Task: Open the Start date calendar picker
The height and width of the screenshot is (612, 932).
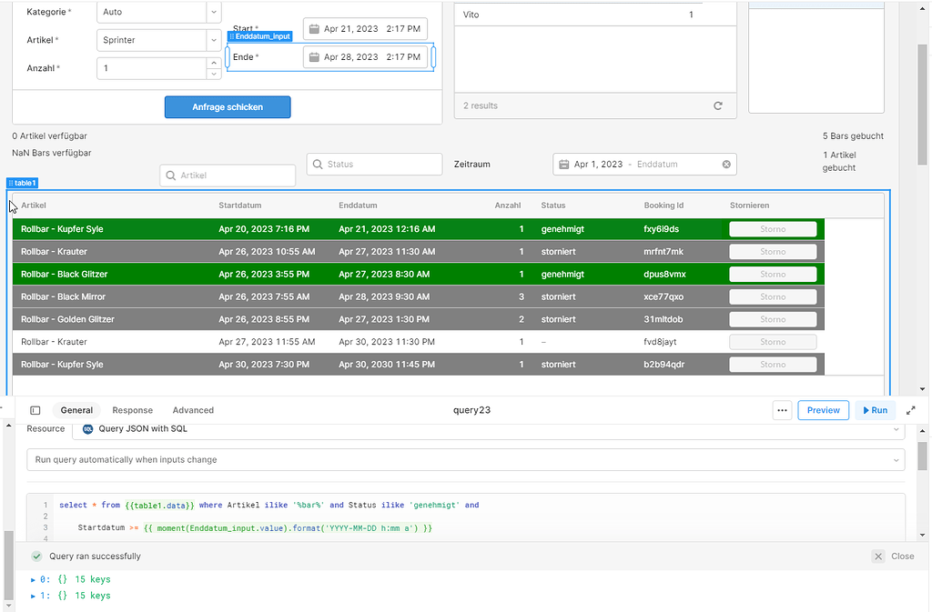Action: (x=313, y=28)
